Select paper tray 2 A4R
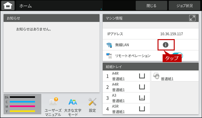Image resolution: width=202 pixels, height=118 pixels. tap(126, 87)
